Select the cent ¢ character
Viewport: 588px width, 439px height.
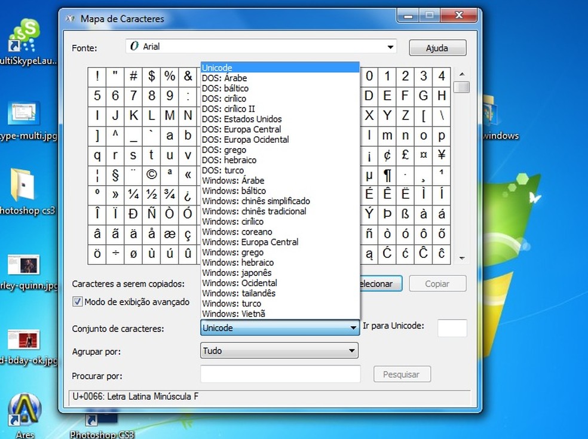pyautogui.click(x=387, y=155)
